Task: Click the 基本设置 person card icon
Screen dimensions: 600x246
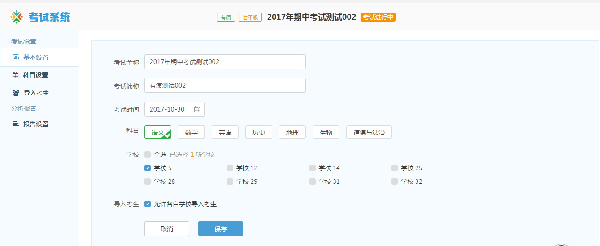Action: click(x=16, y=57)
